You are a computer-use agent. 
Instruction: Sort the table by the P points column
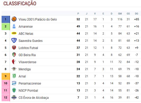coord(78,14)
